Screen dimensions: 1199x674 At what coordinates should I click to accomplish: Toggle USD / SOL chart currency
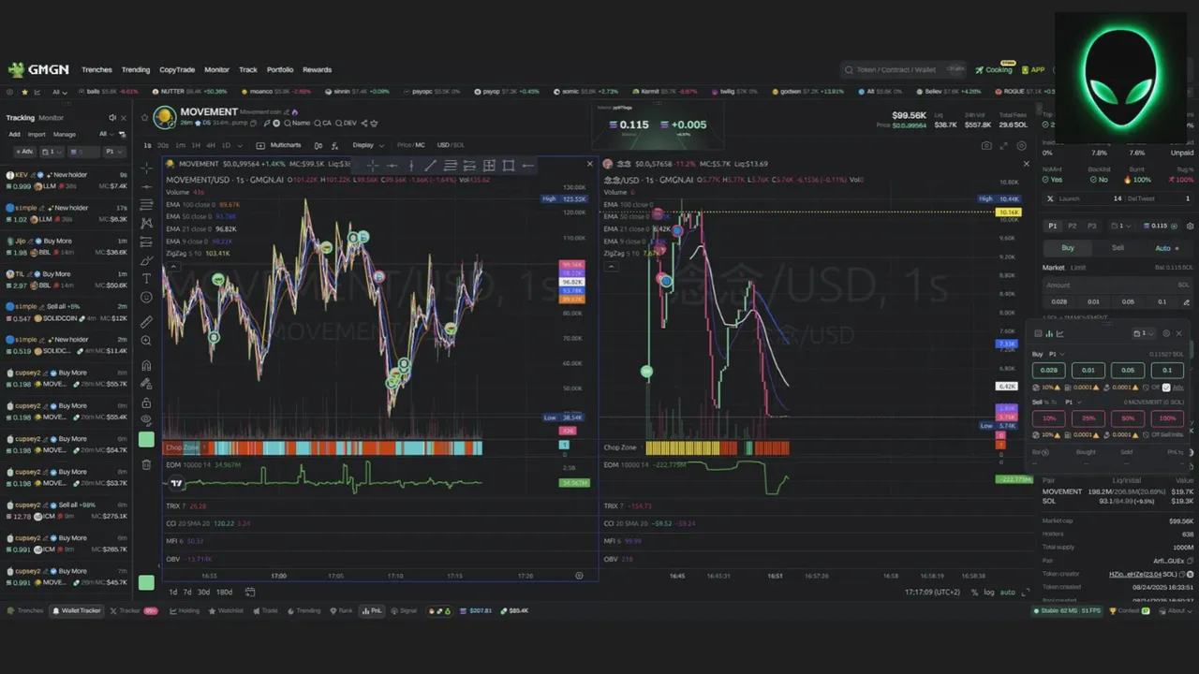click(x=451, y=145)
